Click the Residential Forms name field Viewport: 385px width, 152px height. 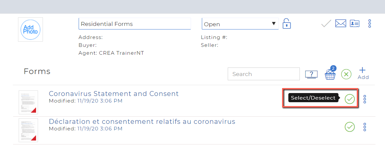135,24
